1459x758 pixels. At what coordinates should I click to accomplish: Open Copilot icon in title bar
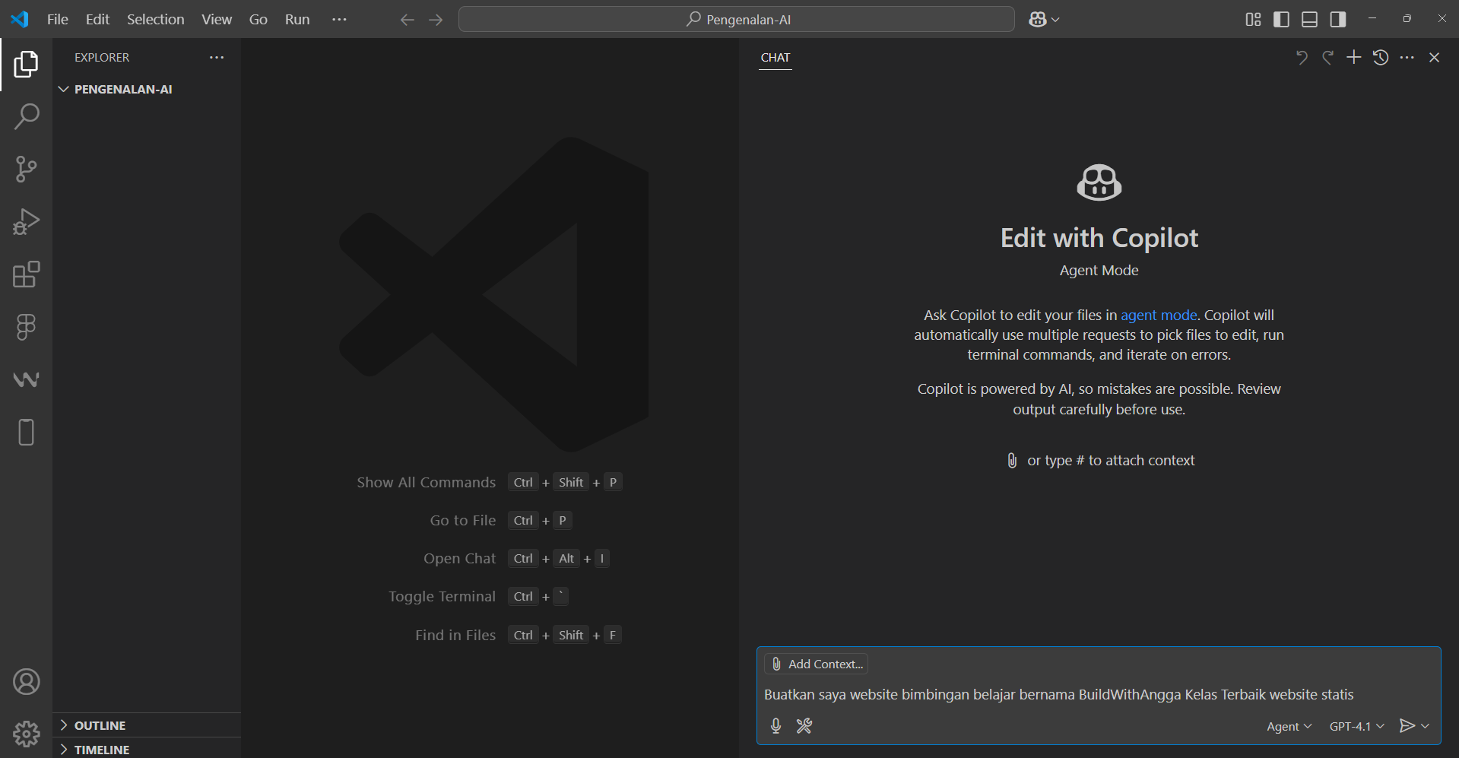coord(1037,20)
